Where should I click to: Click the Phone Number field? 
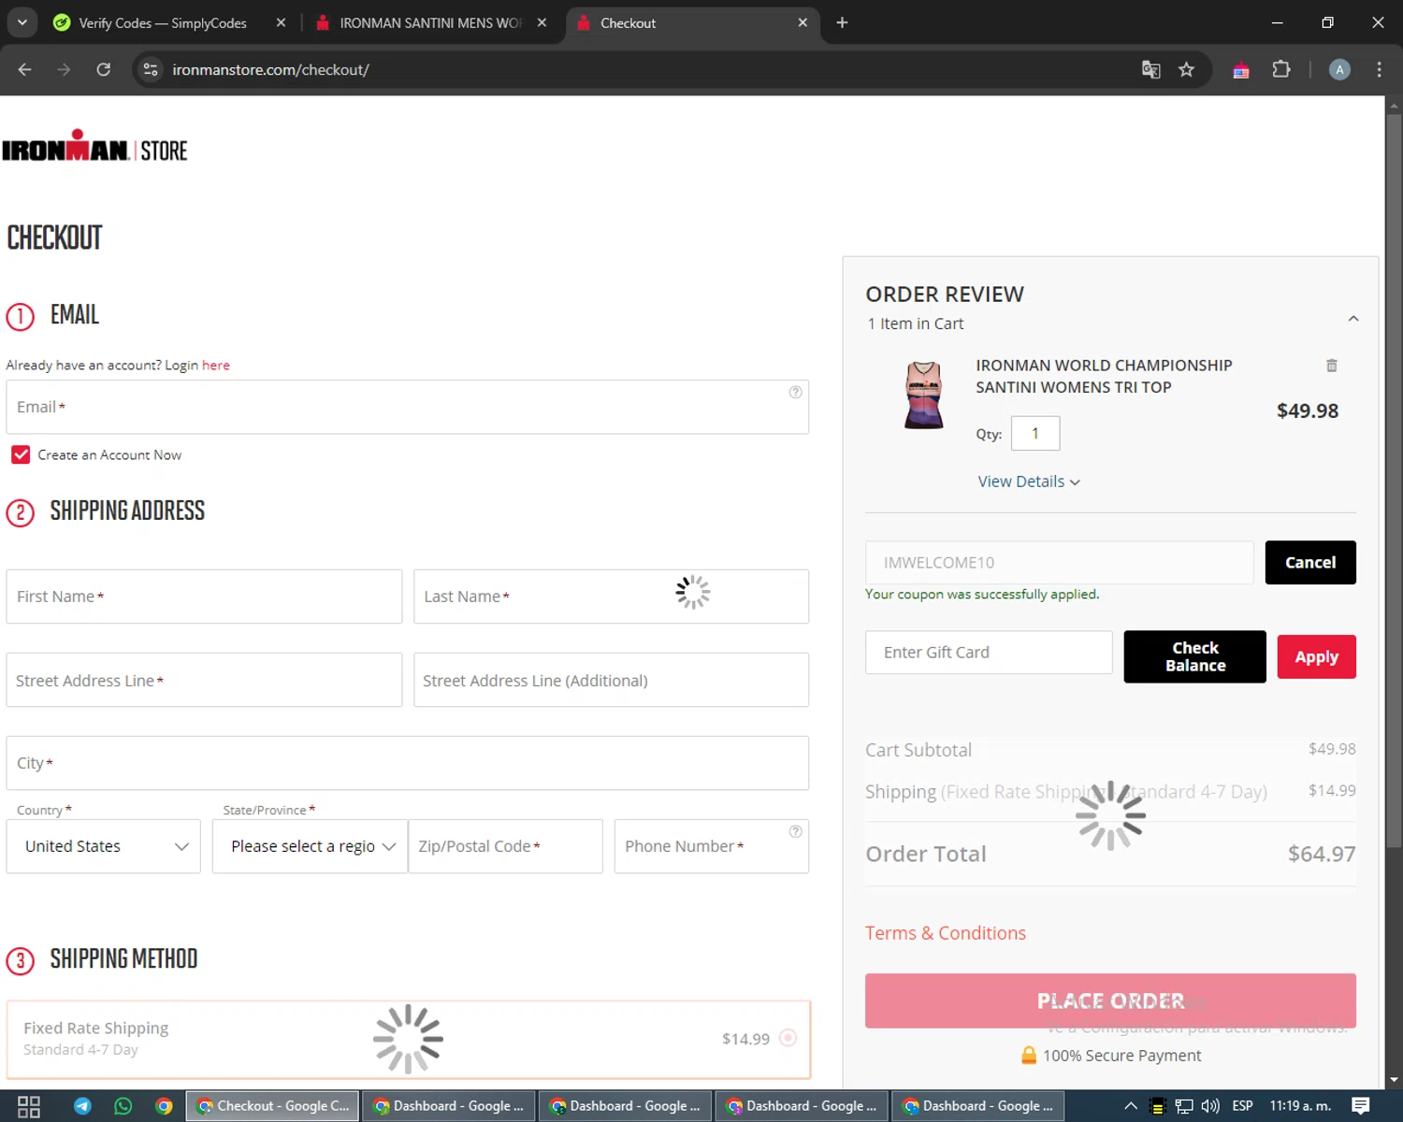(x=711, y=846)
